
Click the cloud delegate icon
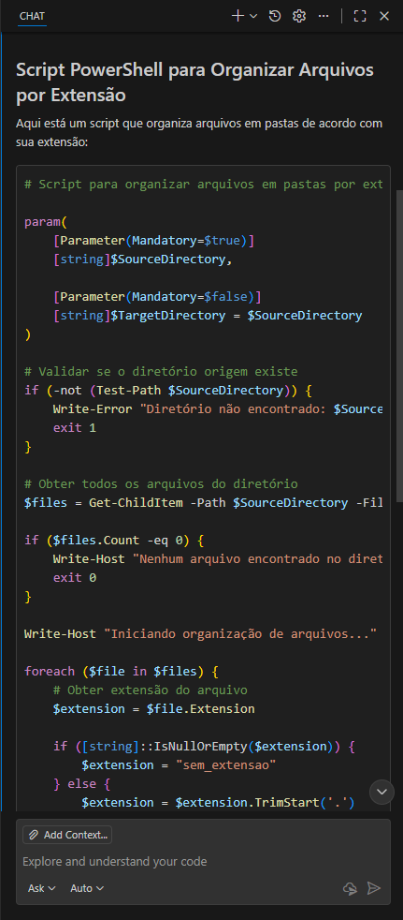pyautogui.click(x=350, y=888)
